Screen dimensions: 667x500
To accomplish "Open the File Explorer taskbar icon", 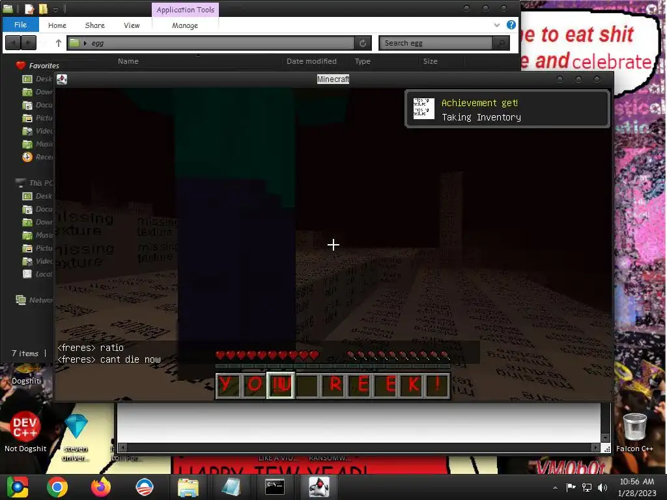I will (188, 487).
